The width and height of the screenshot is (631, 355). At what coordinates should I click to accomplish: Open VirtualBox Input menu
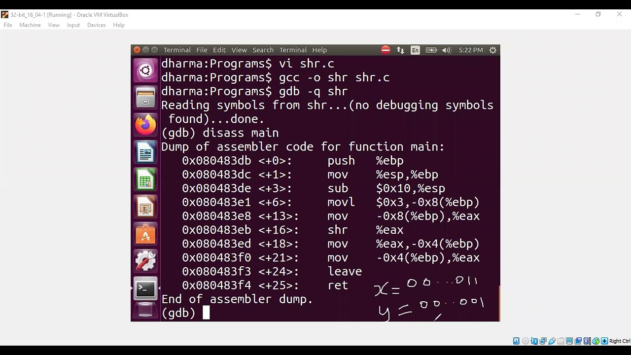(x=73, y=25)
